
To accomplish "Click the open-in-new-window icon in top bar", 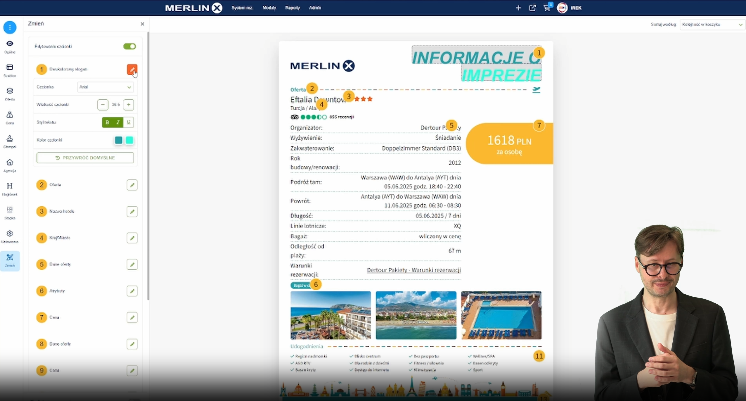I will pyautogui.click(x=532, y=8).
